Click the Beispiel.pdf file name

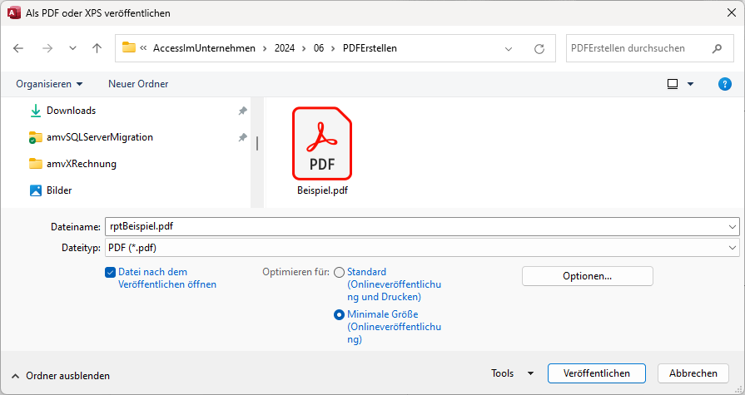pyautogui.click(x=323, y=190)
